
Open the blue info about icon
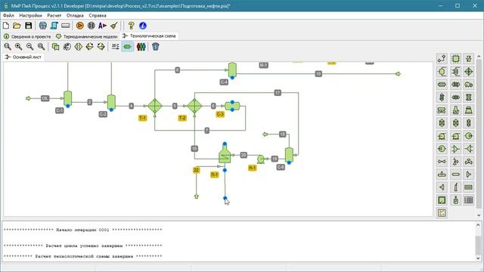pos(143,26)
